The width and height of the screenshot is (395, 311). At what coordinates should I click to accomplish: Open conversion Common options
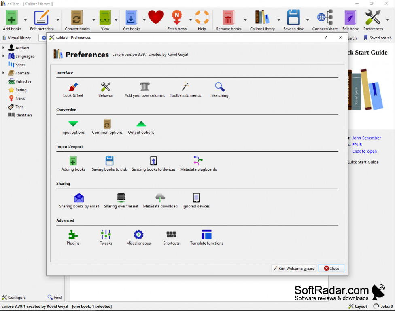107,127
